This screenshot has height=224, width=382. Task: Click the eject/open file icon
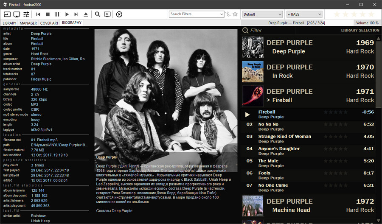click(86, 14)
